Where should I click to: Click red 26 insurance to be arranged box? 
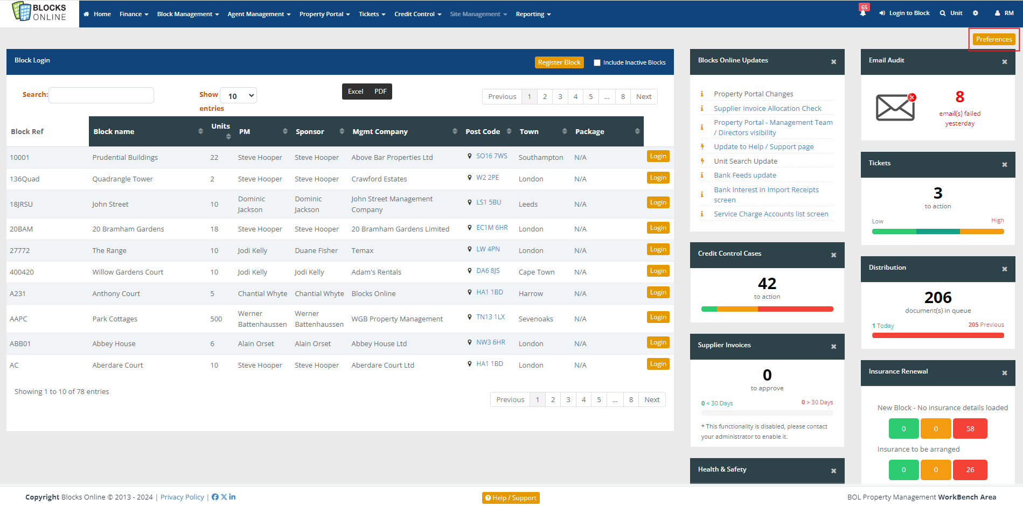[970, 469]
